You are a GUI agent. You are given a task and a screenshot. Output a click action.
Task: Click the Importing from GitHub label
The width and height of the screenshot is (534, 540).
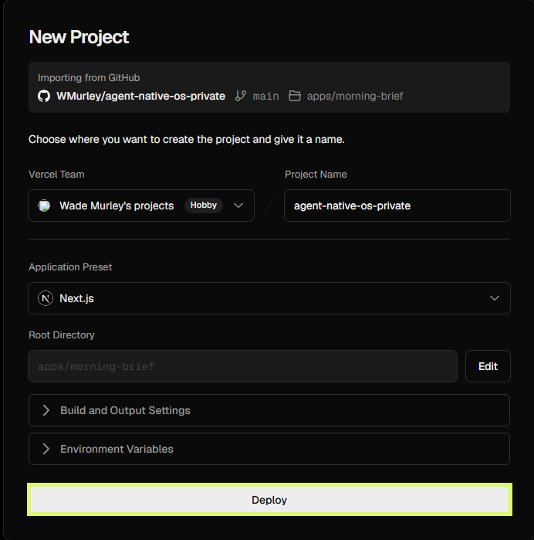pyautogui.click(x=89, y=78)
